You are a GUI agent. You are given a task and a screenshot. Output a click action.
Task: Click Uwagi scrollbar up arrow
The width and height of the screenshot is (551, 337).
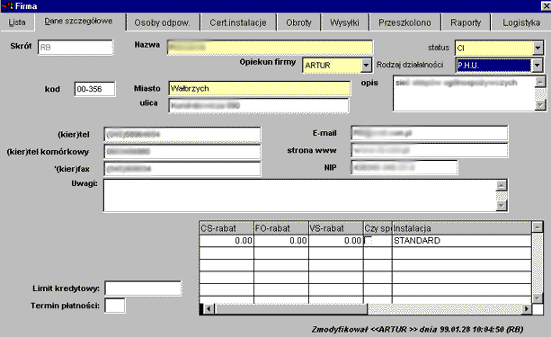coord(502,185)
